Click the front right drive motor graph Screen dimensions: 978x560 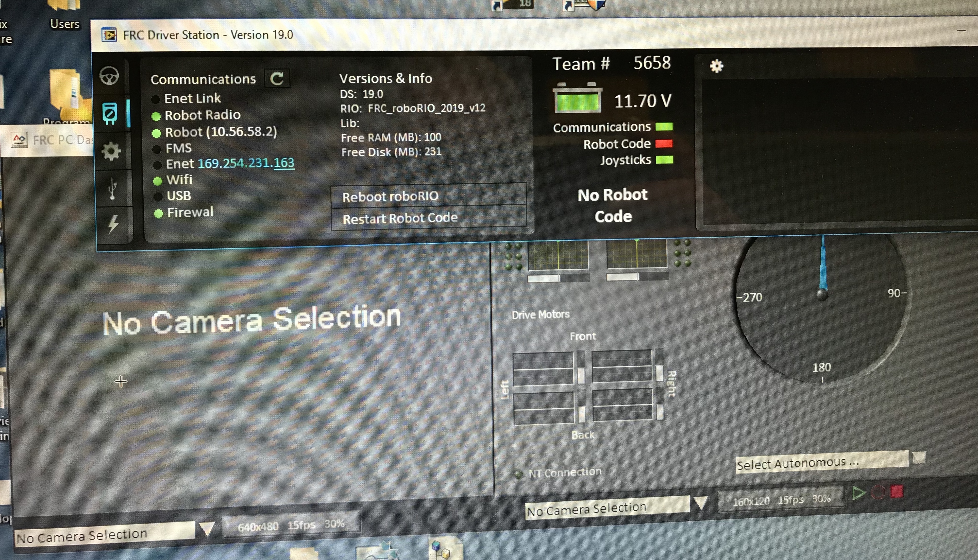[x=622, y=366]
